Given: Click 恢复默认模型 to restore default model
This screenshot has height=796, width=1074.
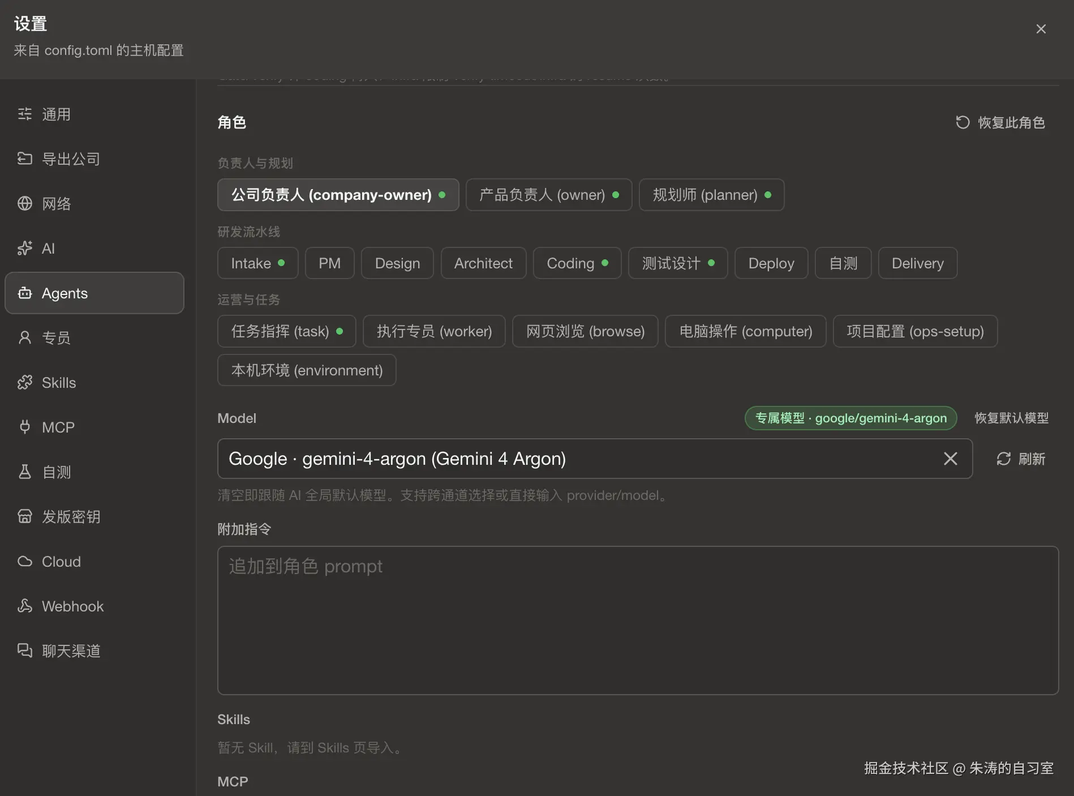Looking at the screenshot, I should coord(1012,418).
